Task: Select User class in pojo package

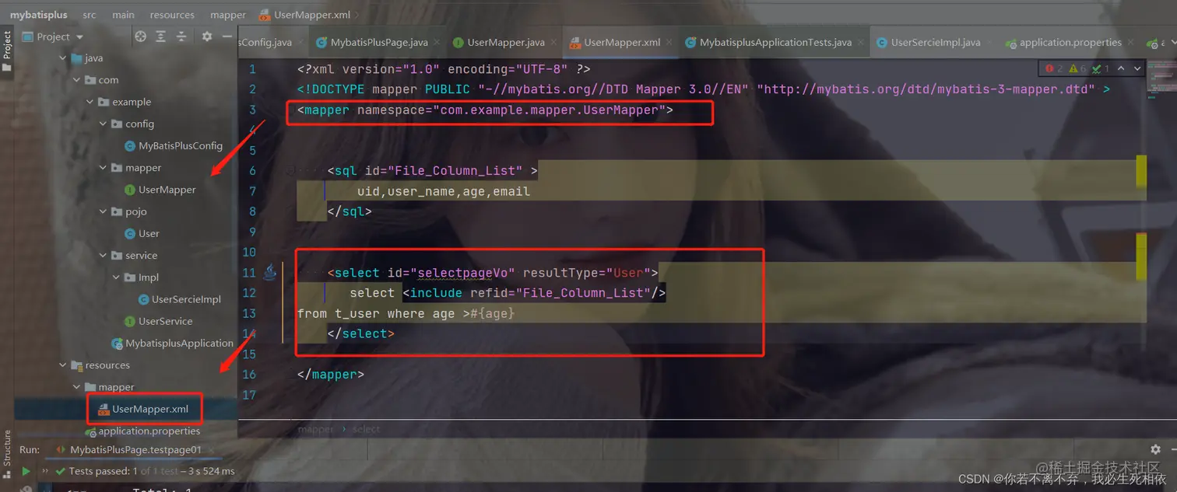Action: (142, 233)
